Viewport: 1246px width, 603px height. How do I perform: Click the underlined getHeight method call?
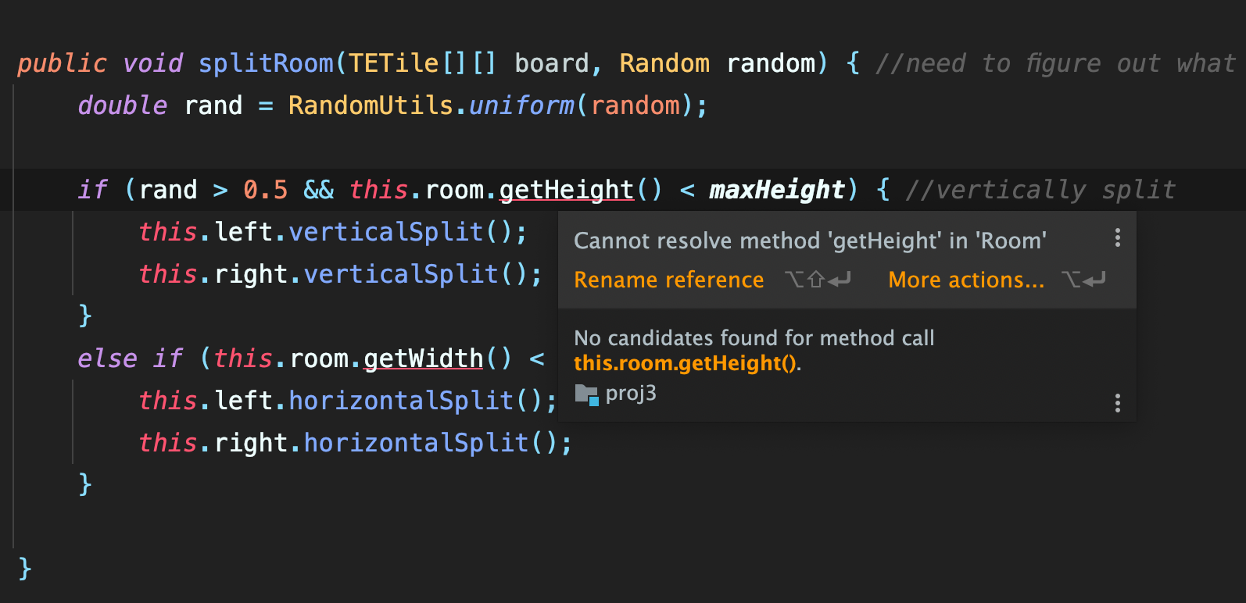pos(566,190)
